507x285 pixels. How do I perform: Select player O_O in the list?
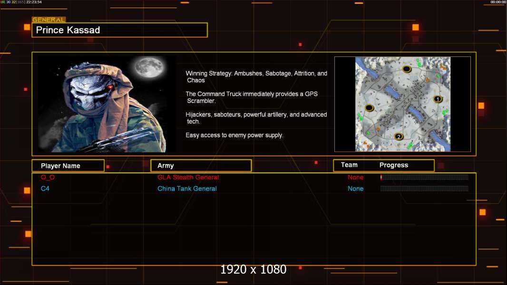point(48,177)
